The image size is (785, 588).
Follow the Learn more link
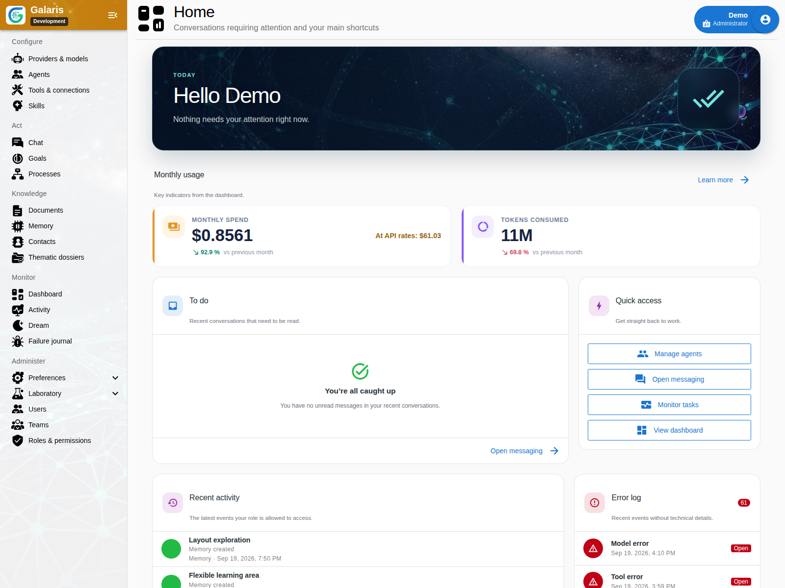[x=723, y=180]
